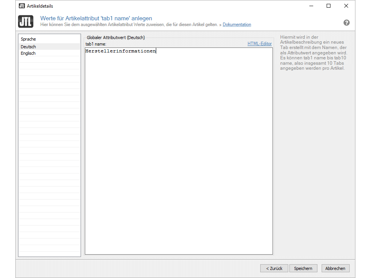This screenshot has height=278, width=370.
Task: Click the word Herstellerinformationen in the text box
Action: point(121,51)
